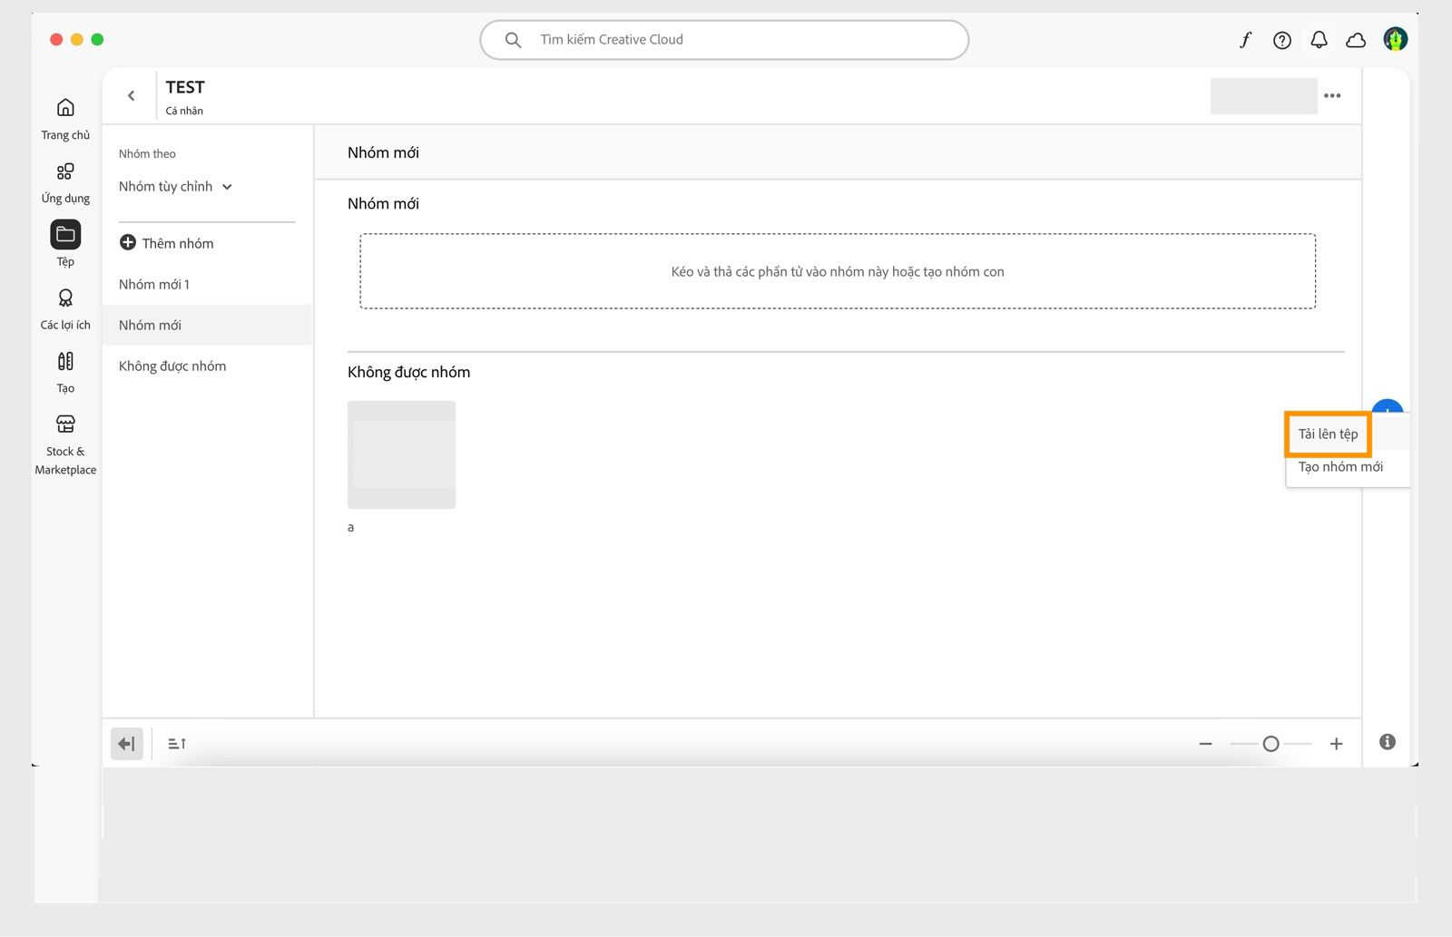The width and height of the screenshot is (1452, 937).
Task: Choose Tải lên tệp menu item
Action: [x=1329, y=434]
